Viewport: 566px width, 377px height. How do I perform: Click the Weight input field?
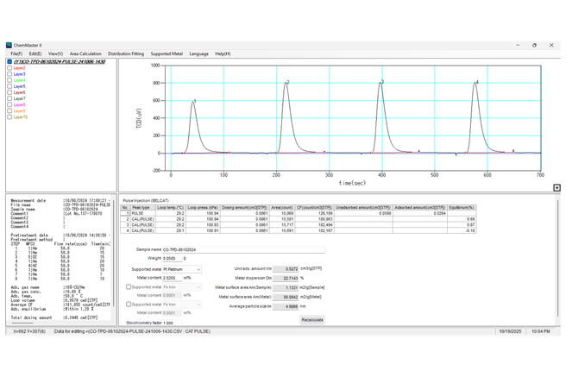173,258
